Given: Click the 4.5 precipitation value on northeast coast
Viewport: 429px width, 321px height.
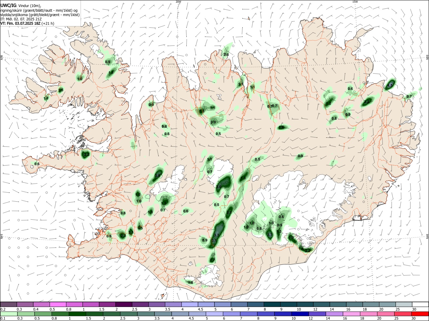Looking at the screenshot, I should click(x=390, y=86).
